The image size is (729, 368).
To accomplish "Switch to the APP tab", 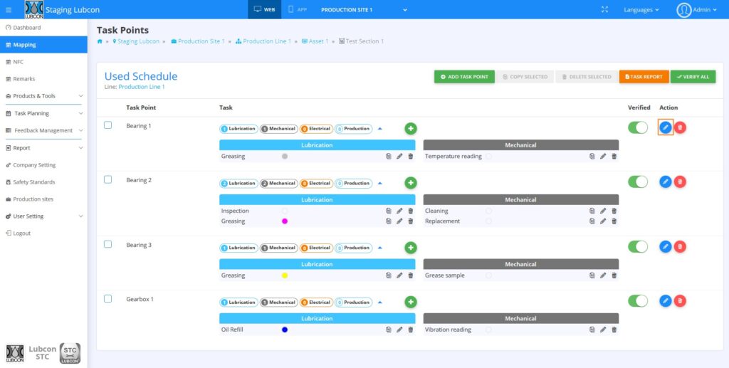I will pyautogui.click(x=299, y=10).
